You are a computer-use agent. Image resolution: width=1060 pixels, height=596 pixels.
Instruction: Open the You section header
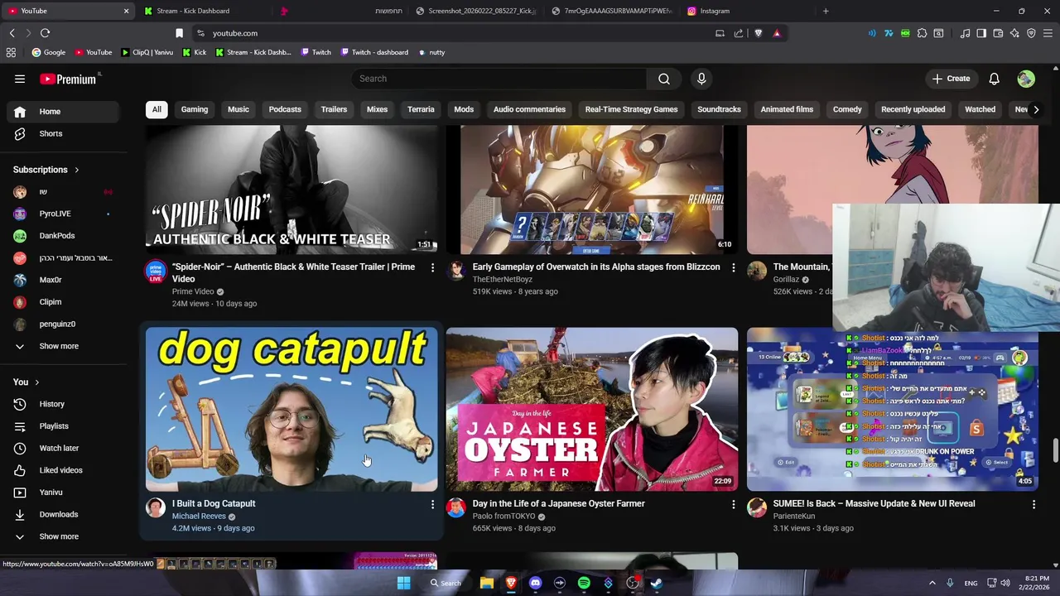click(x=26, y=382)
